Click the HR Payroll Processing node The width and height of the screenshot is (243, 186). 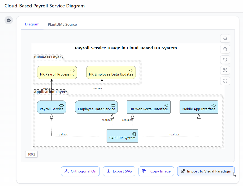click(57, 72)
